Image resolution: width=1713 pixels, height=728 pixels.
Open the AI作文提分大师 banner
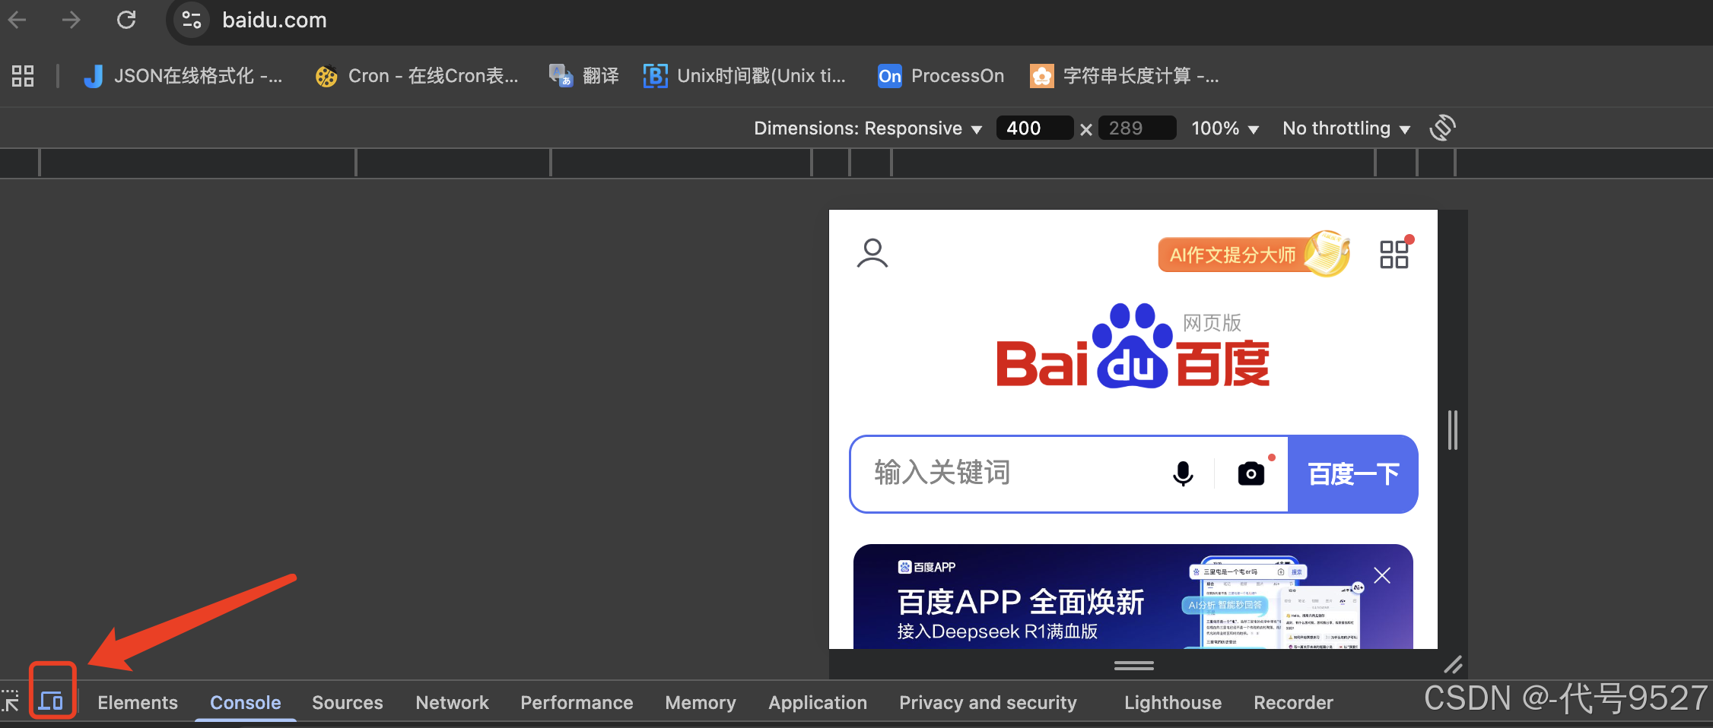(1254, 255)
